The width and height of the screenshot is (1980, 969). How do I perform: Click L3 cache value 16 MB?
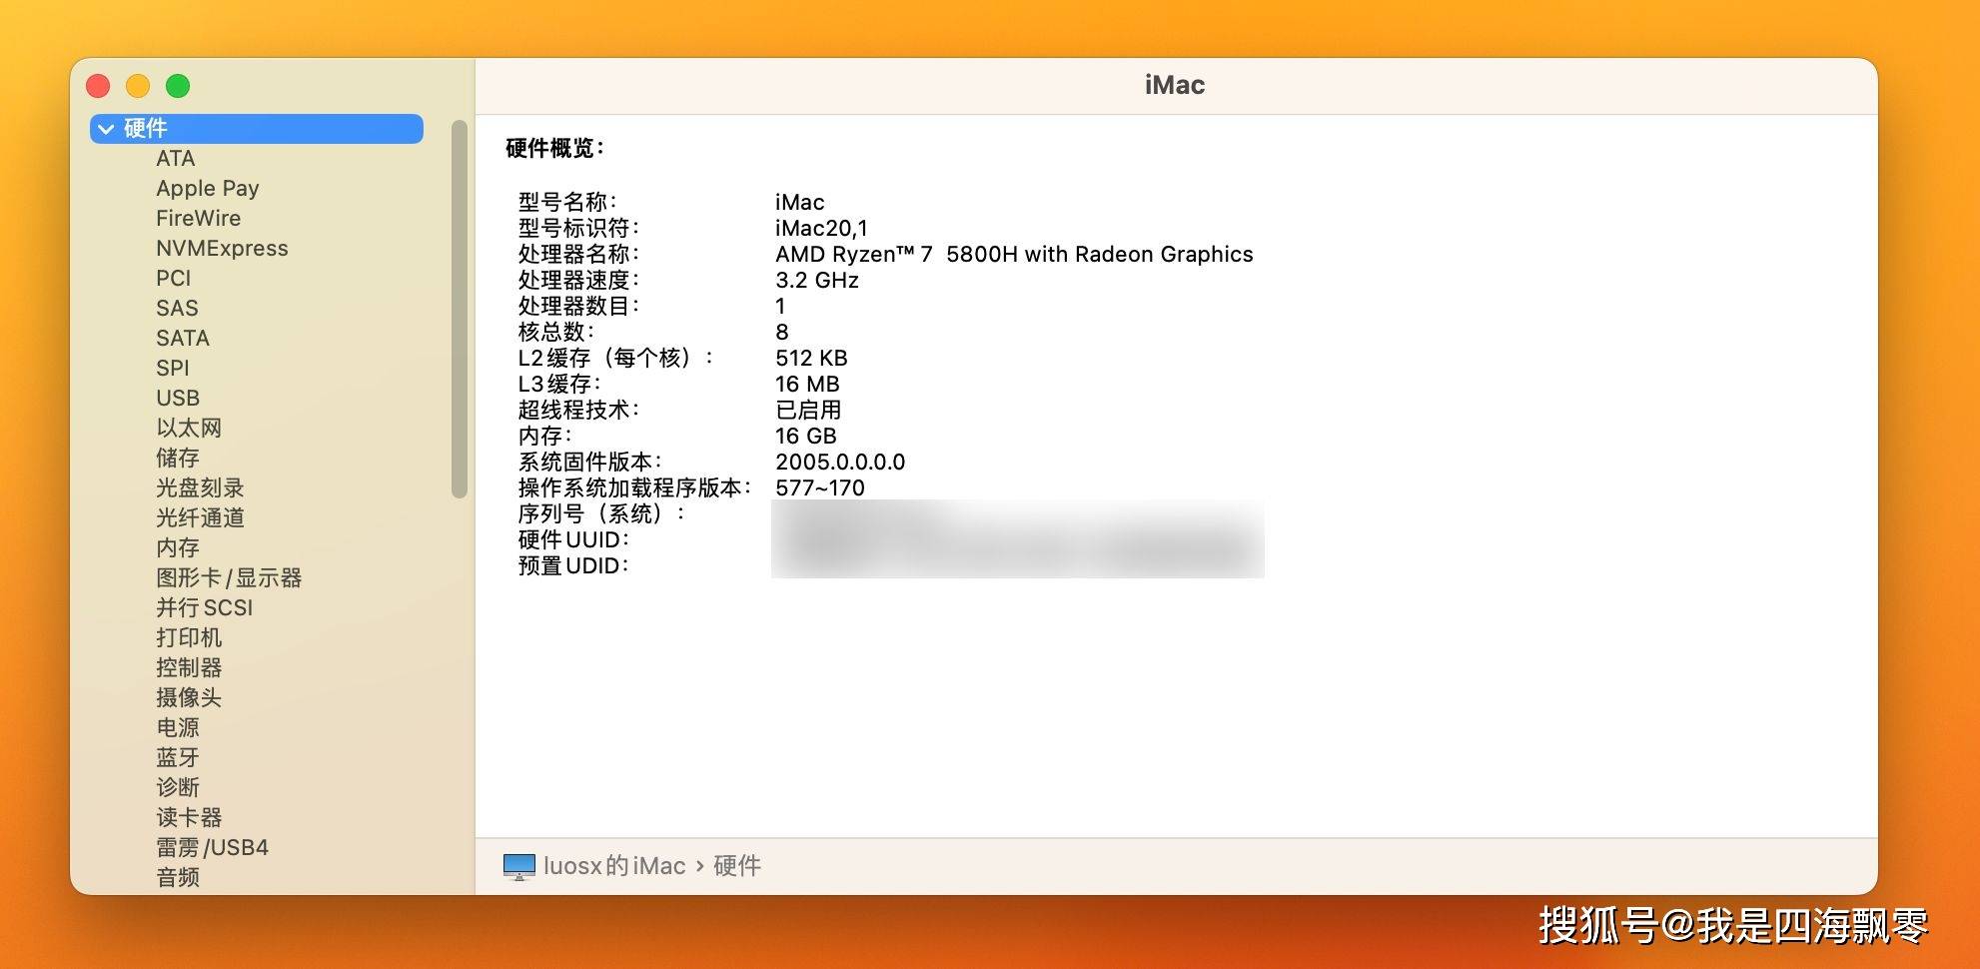tap(807, 385)
